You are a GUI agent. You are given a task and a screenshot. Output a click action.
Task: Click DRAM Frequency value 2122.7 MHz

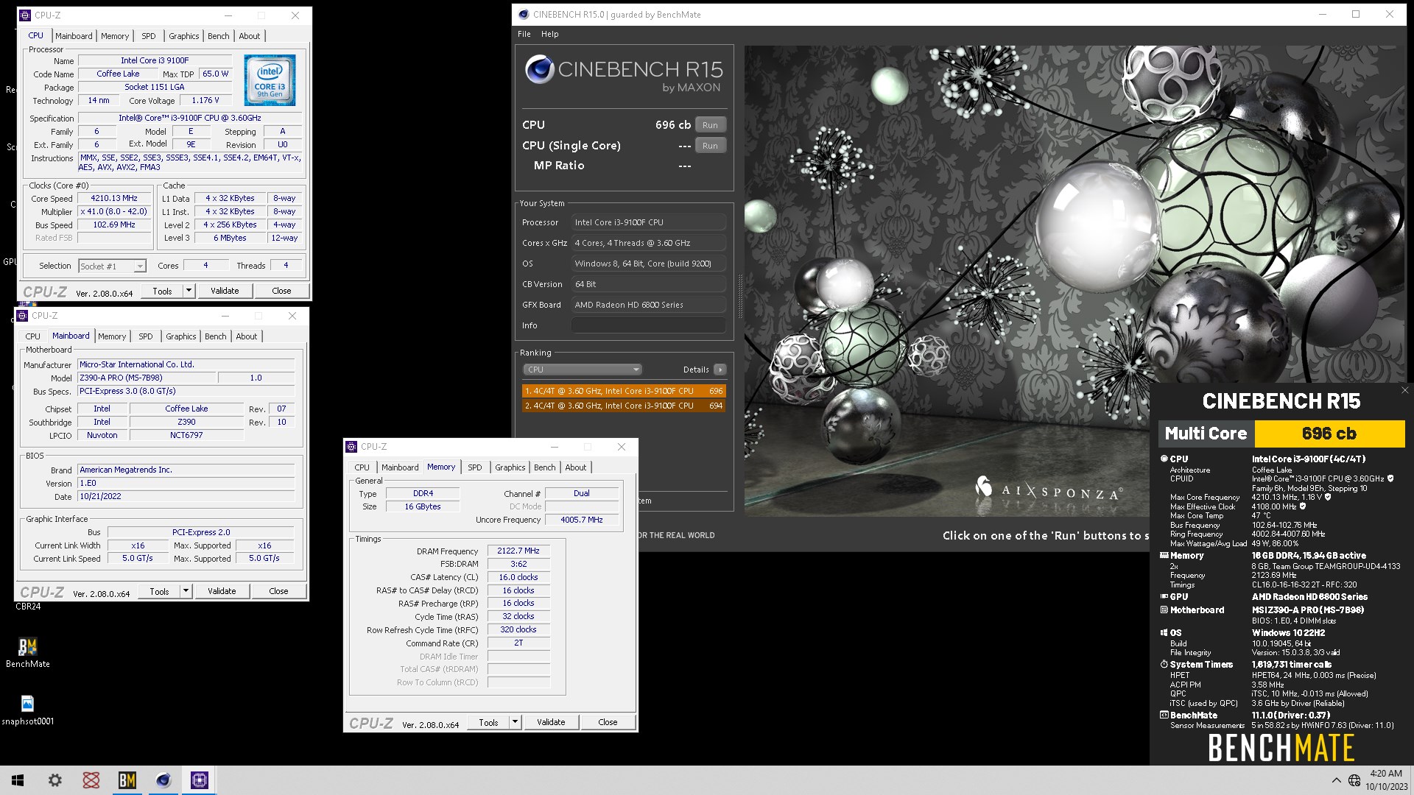point(518,551)
